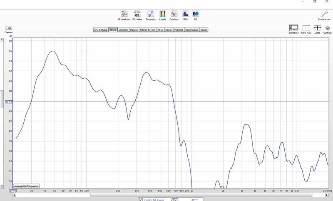Open the Filtered IR tab
This screenshot has width=333, height=201.
point(145,30)
